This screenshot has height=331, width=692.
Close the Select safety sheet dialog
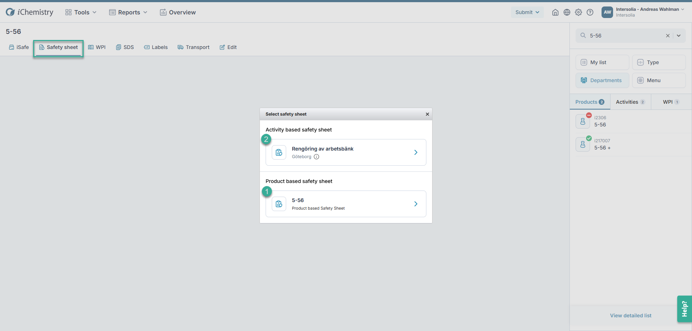(427, 114)
